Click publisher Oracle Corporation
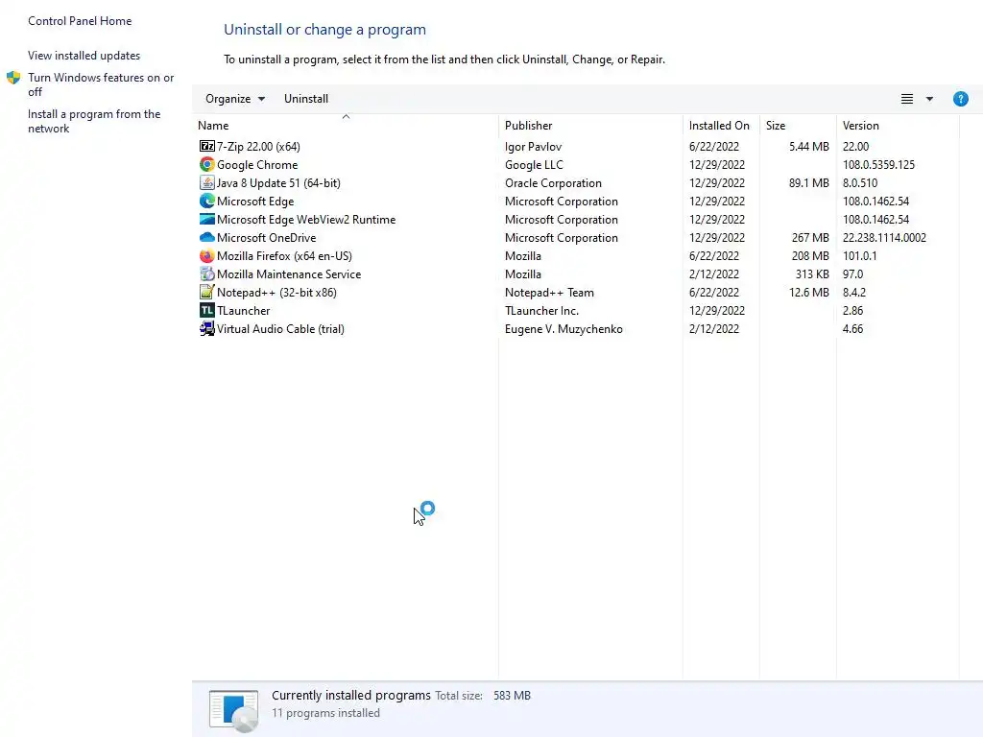The width and height of the screenshot is (983, 737). pyautogui.click(x=553, y=182)
